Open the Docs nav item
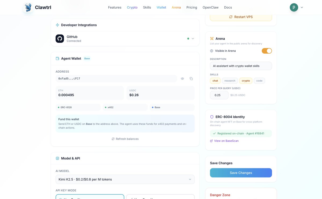 pos(228,7)
